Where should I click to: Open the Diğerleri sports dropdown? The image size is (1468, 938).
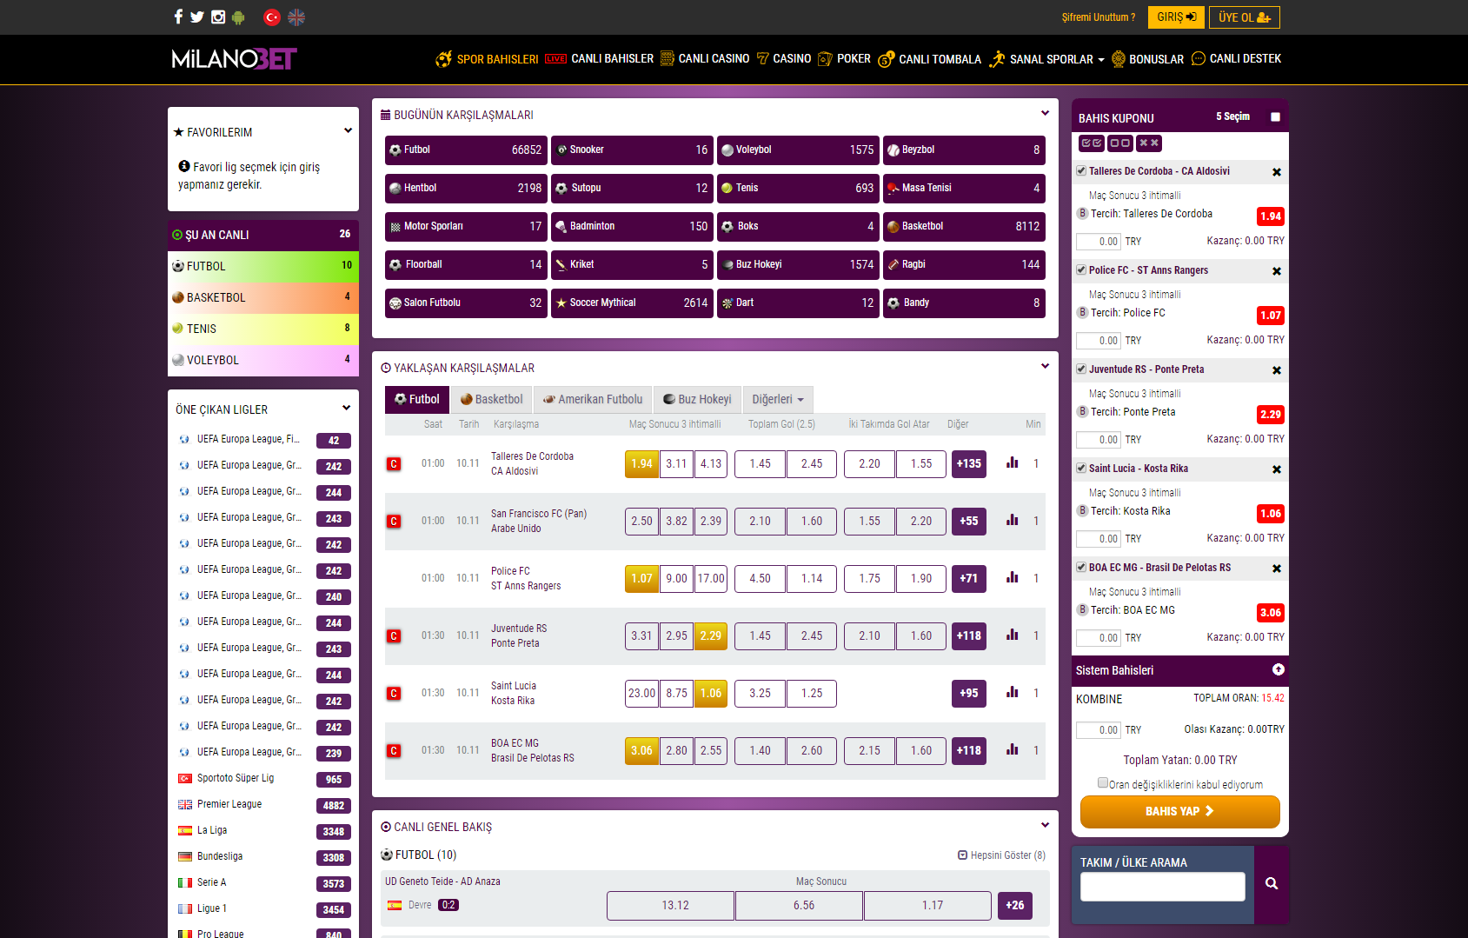[777, 400]
